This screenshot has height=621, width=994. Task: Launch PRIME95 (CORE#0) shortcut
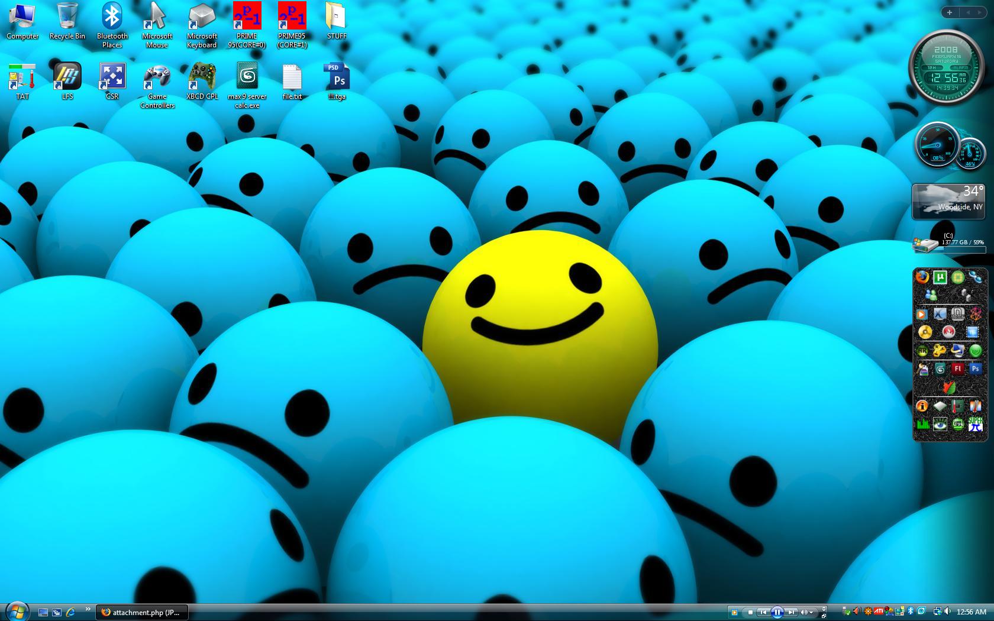click(x=247, y=25)
